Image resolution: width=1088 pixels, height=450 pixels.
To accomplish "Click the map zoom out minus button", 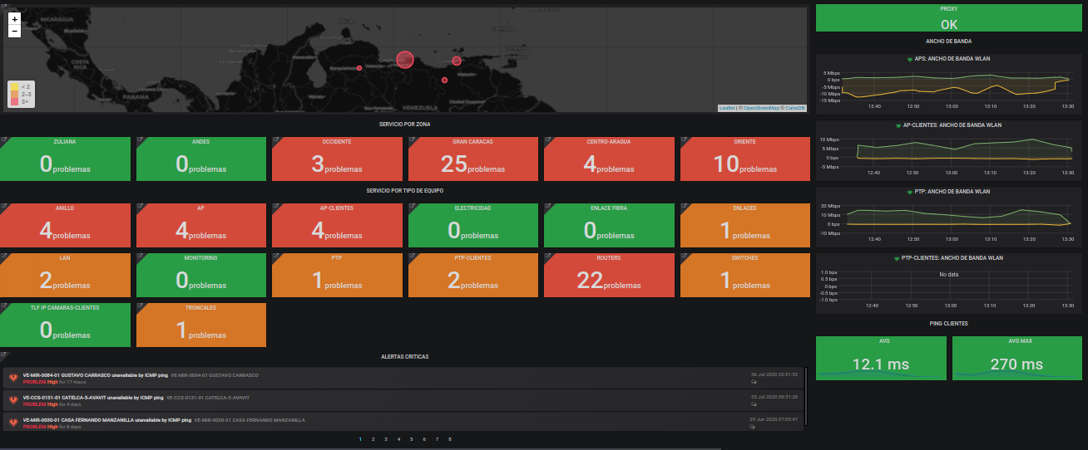I will click(x=14, y=31).
